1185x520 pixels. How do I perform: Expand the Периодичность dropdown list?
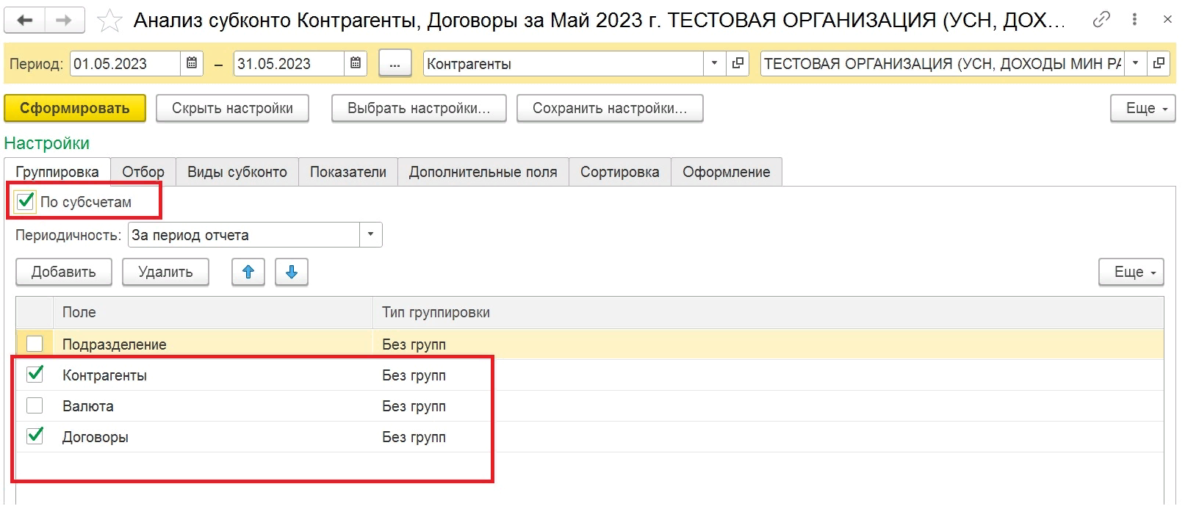coord(370,235)
